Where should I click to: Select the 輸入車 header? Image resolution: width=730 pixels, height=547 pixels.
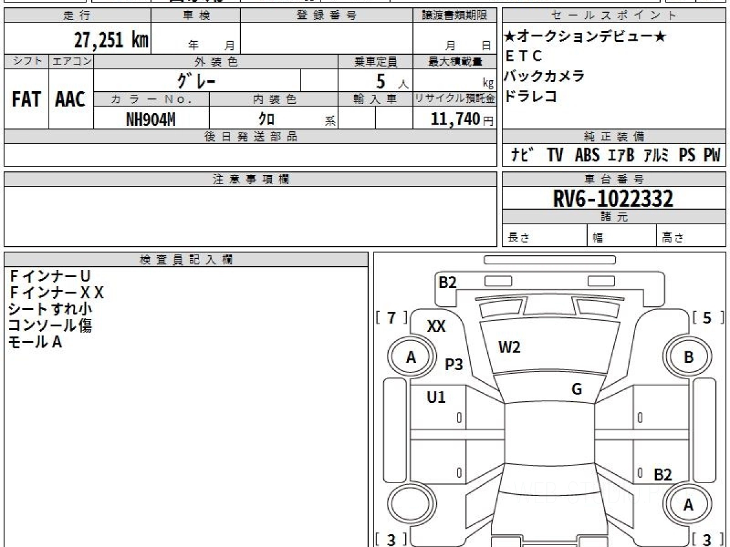pyautogui.click(x=376, y=99)
